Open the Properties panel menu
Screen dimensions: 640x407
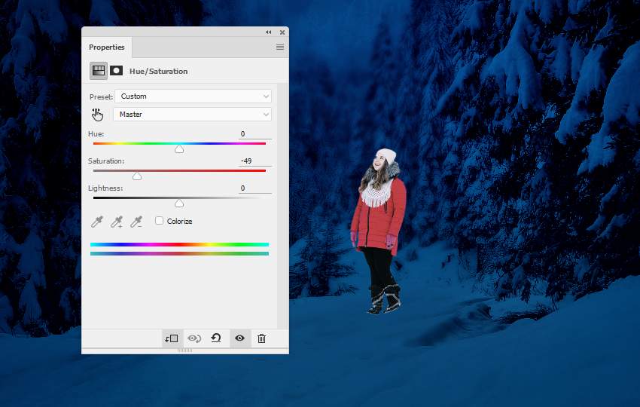(280, 47)
